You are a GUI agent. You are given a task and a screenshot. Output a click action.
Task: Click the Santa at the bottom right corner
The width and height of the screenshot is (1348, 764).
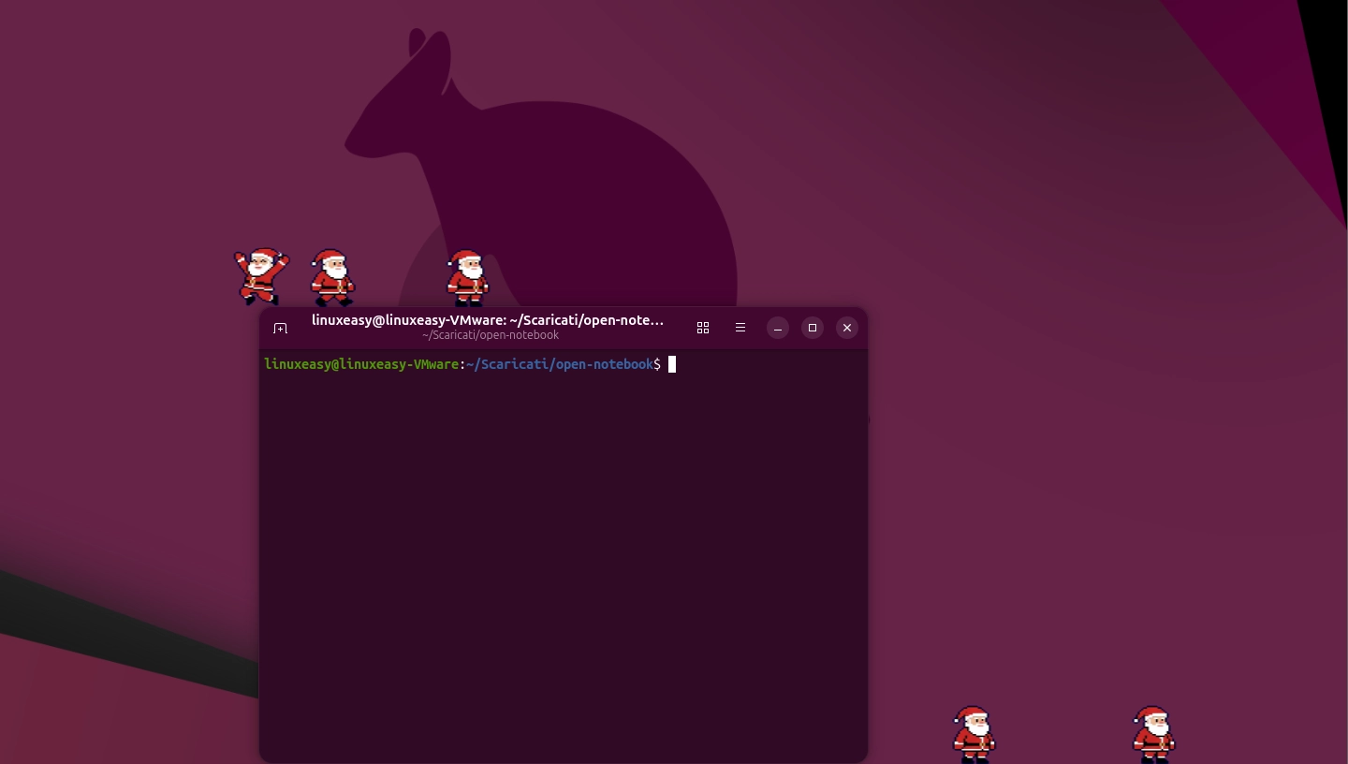click(x=1152, y=734)
